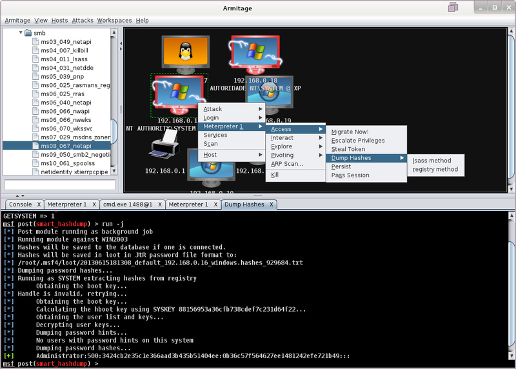
Task: Select Services in the host context menu
Action: click(x=231, y=135)
